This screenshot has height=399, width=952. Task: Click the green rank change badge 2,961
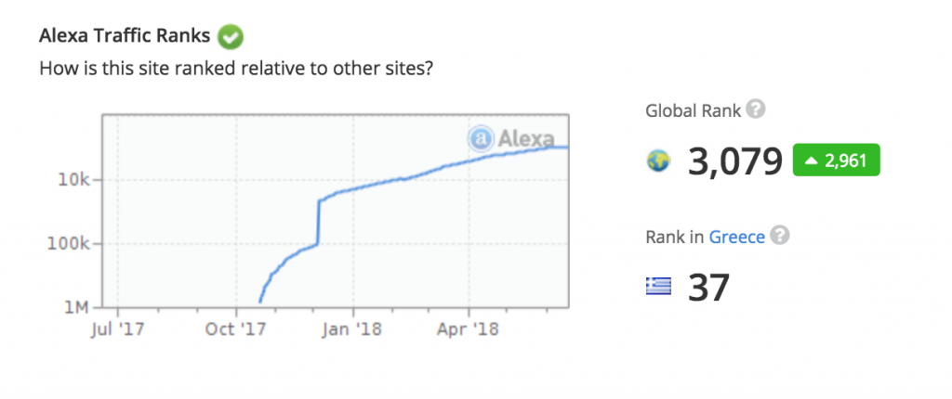click(836, 161)
